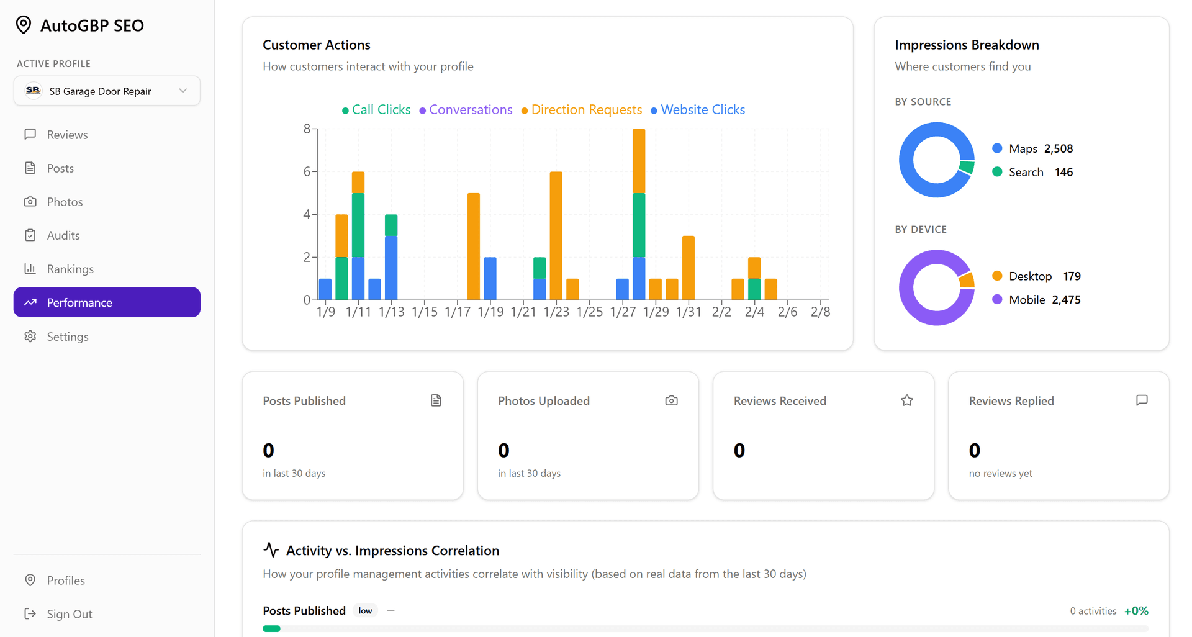Open Settings using the gear icon

coord(30,336)
